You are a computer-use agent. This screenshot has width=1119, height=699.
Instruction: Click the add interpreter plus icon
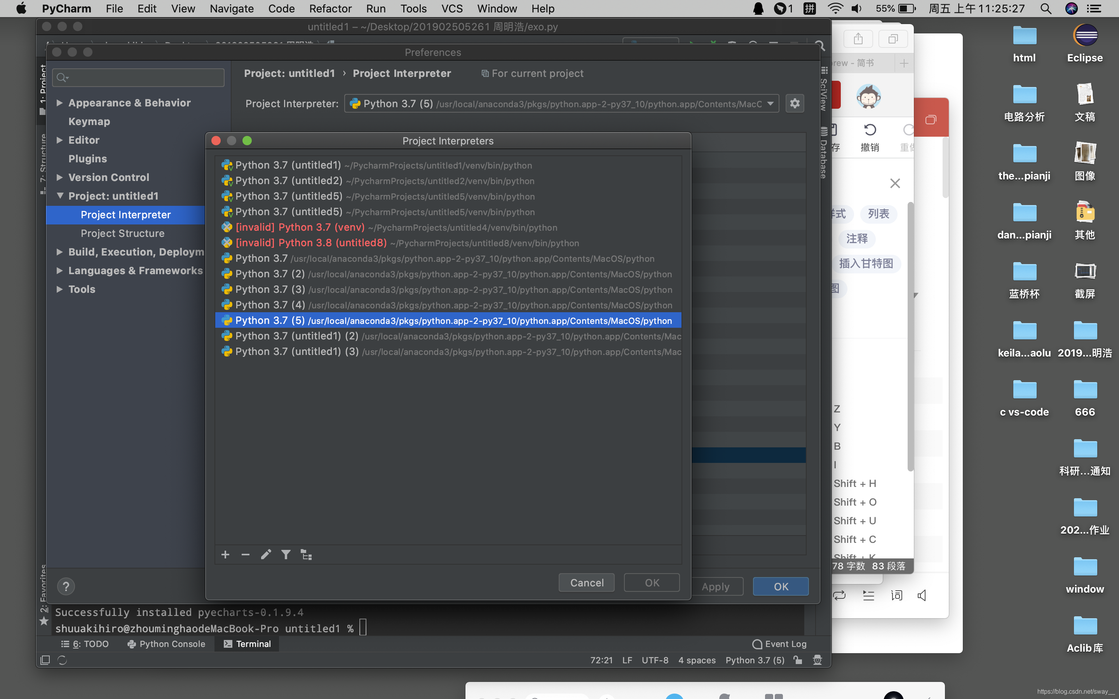(x=225, y=555)
